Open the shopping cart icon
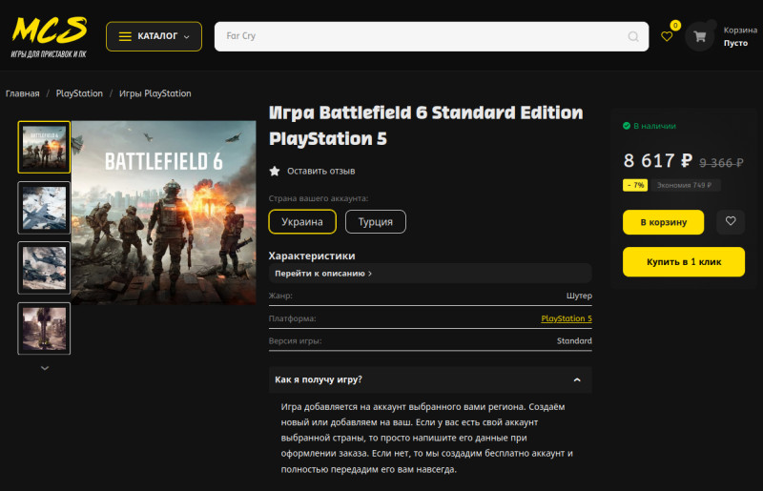This screenshot has width=763, height=491. pyautogui.click(x=700, y=36)
